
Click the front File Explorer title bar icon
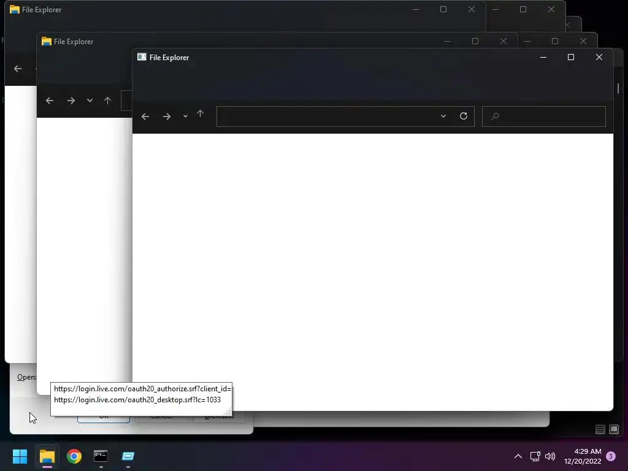pos(142,57)
